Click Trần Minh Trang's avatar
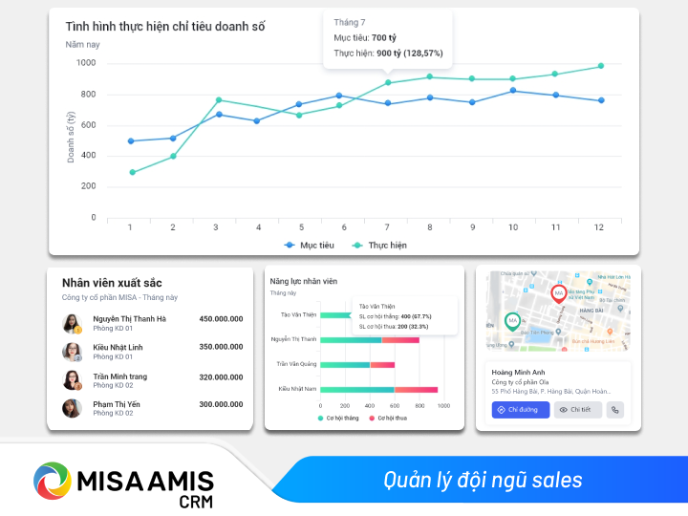Viewport: 688px width, 516px height. (x=72, y=380)
